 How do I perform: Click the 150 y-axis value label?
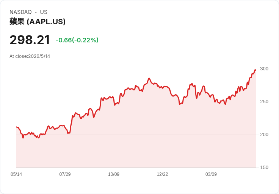pyautogui.click(x=264, y=168)
